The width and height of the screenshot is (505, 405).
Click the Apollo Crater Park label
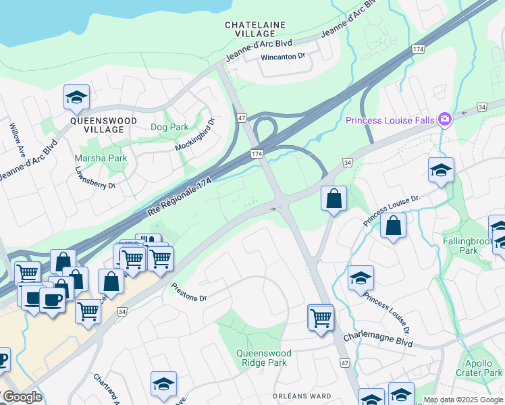click(479, 368)
